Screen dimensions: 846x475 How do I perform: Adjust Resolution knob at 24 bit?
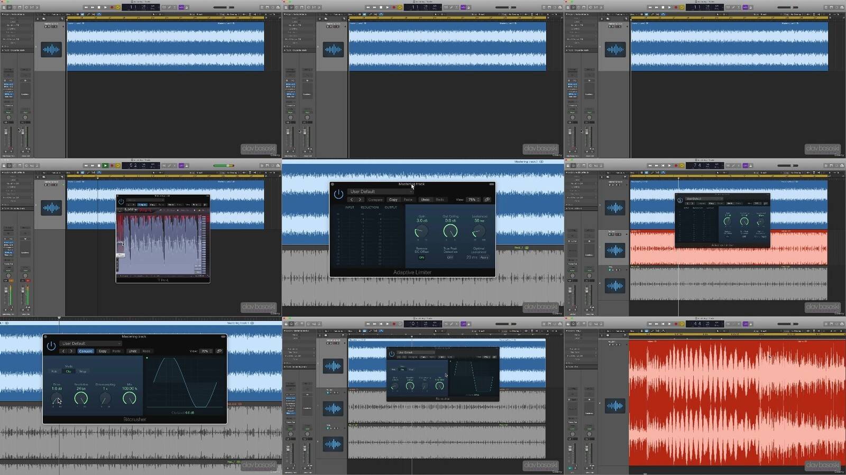click(81, 398)
